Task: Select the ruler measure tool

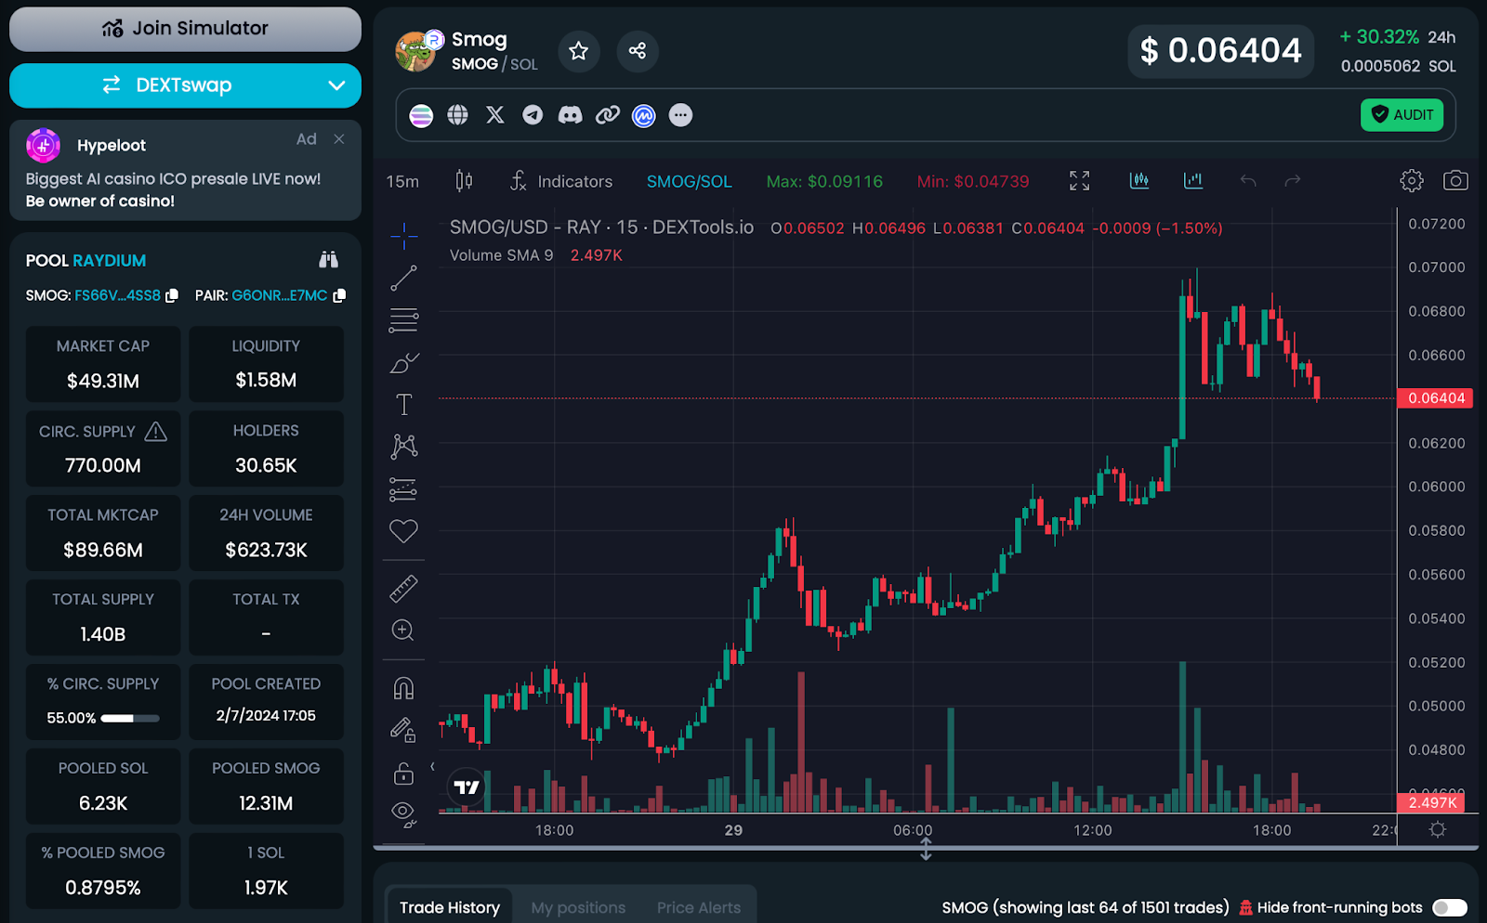Action: pos(403,588)
